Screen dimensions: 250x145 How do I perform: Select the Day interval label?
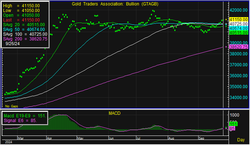click(x=241, y=140)
